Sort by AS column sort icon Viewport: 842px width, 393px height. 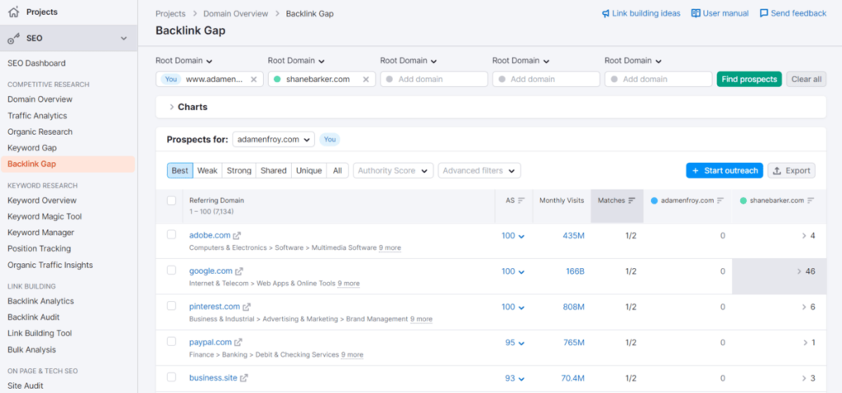[x=520, y=201]
